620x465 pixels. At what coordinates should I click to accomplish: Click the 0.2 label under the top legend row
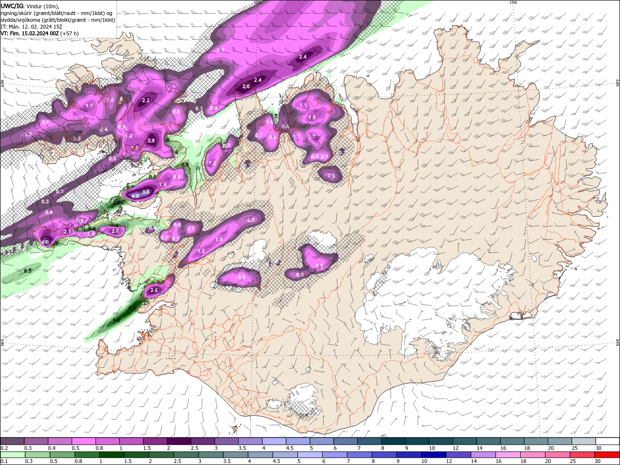click(3, 448)
